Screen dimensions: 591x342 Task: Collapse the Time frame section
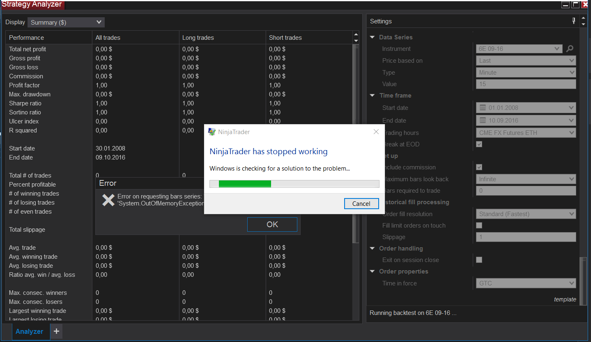point(372,96)
